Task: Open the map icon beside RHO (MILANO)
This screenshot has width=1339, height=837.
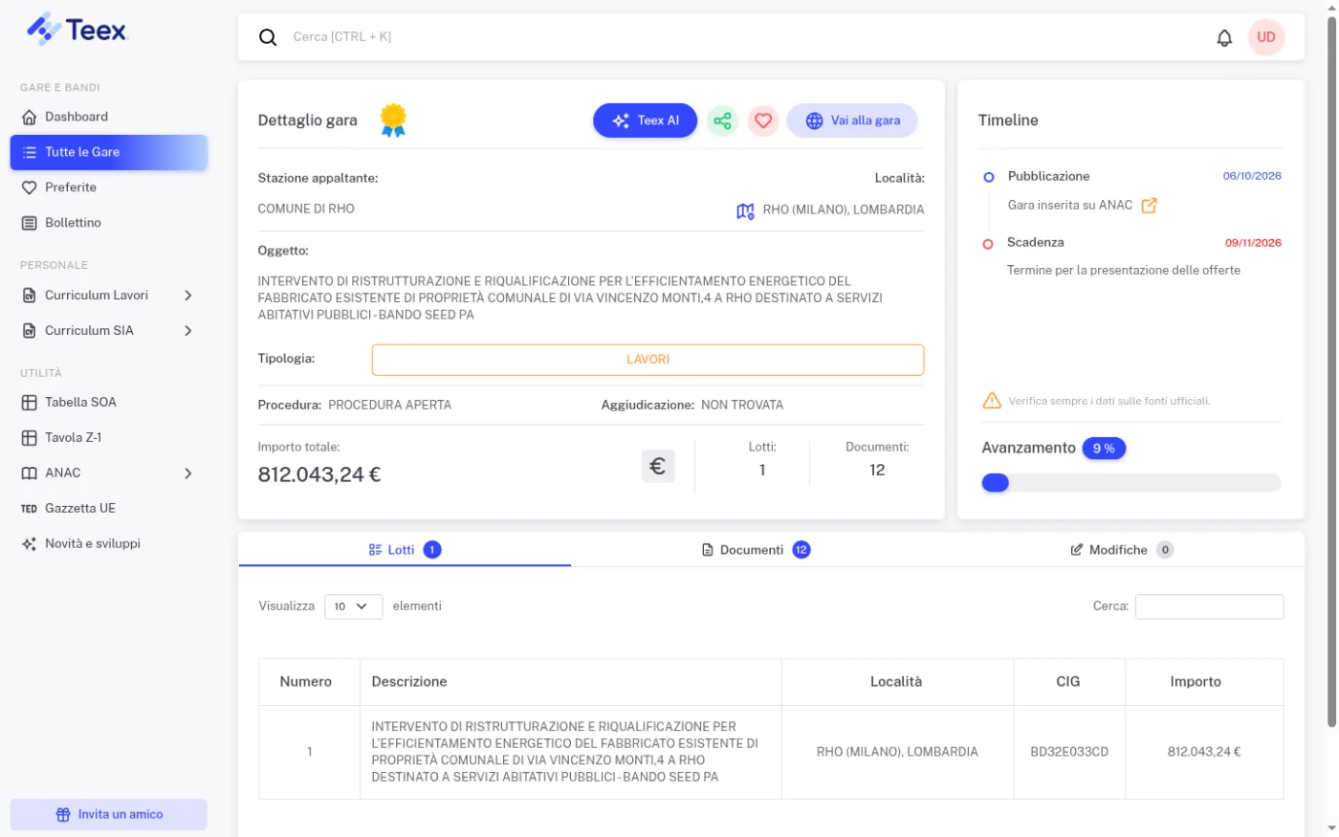Action: [x=745, y=210]
